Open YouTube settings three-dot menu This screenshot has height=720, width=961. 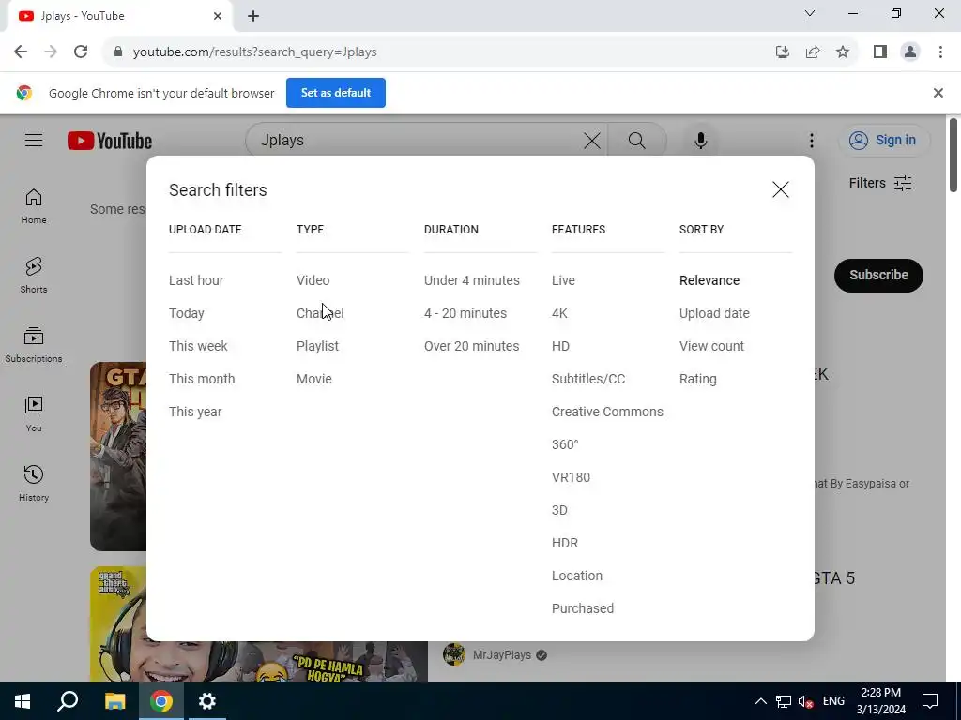pyautogui.click(x=812, y=141)
